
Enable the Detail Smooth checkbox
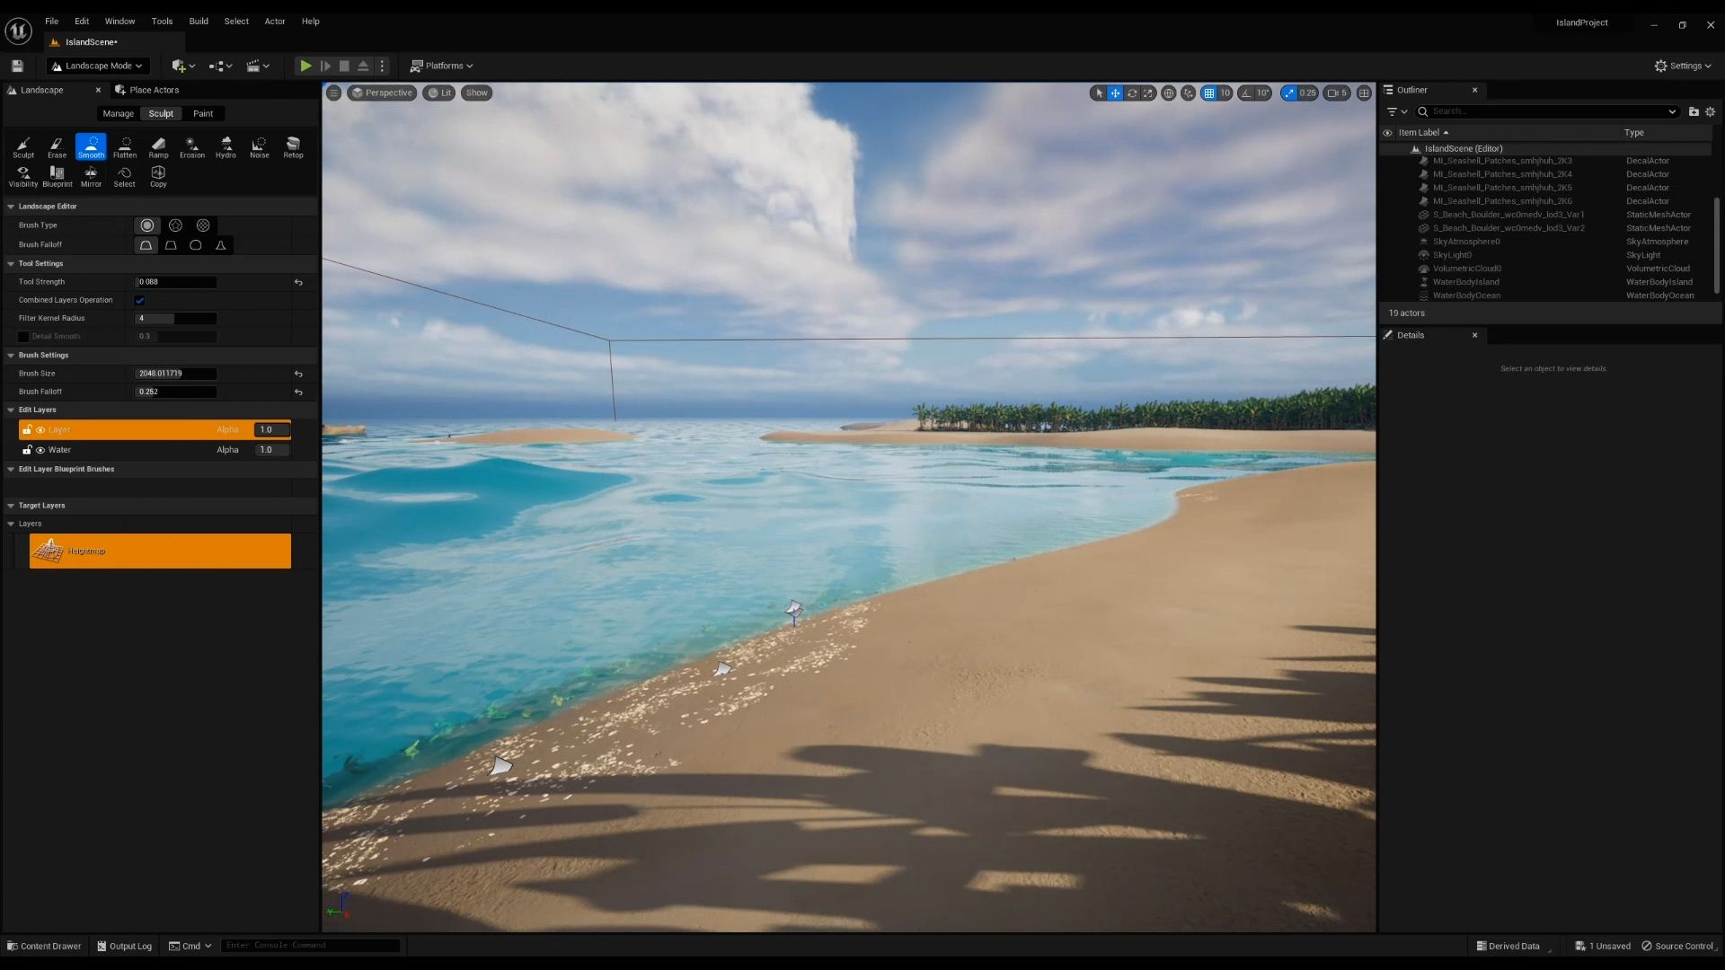(23, 337)
